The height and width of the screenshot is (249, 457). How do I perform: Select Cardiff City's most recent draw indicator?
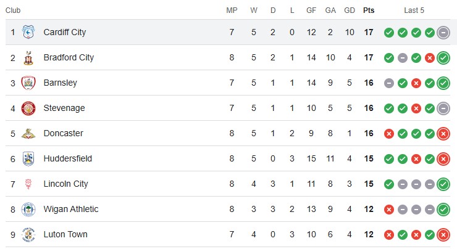point(443,33)
